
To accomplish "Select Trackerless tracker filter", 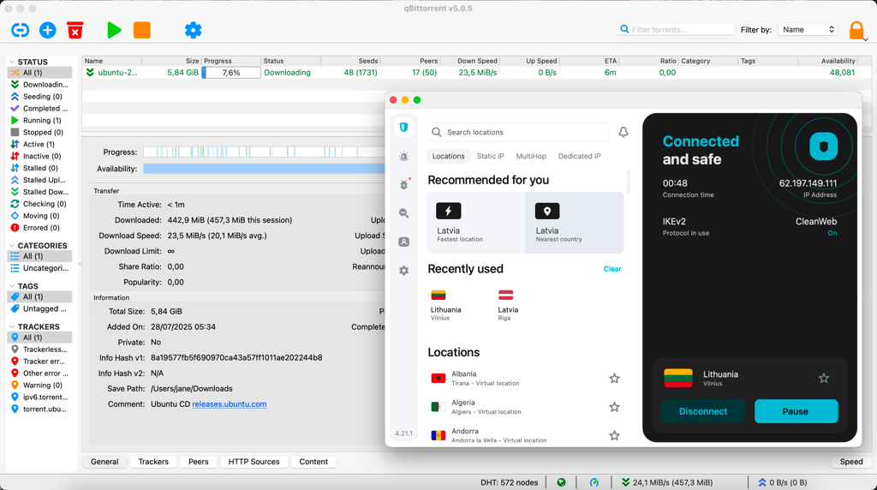I will [39, 349].
